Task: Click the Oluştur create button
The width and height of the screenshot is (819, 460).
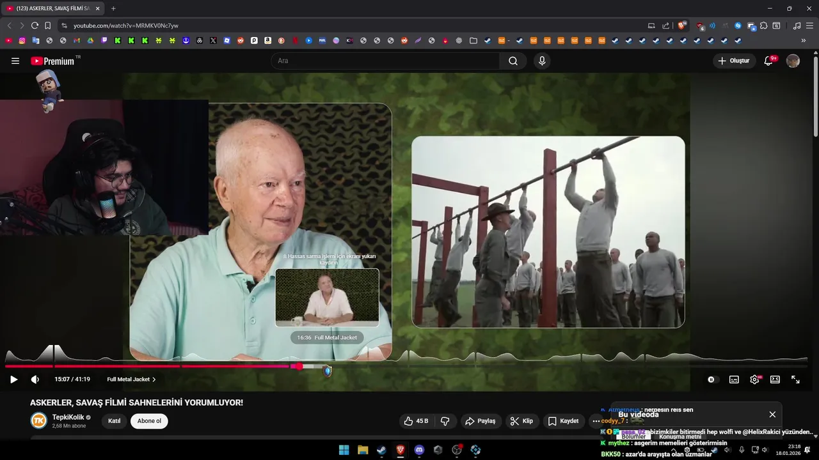Action: [x=734, y=61]
